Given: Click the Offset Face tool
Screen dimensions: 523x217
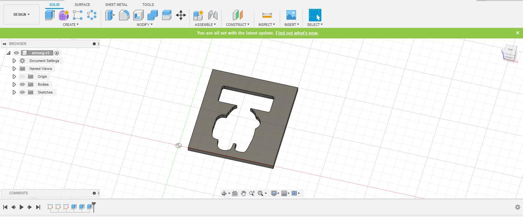Looking at the screenshot, I should [167, 15].
